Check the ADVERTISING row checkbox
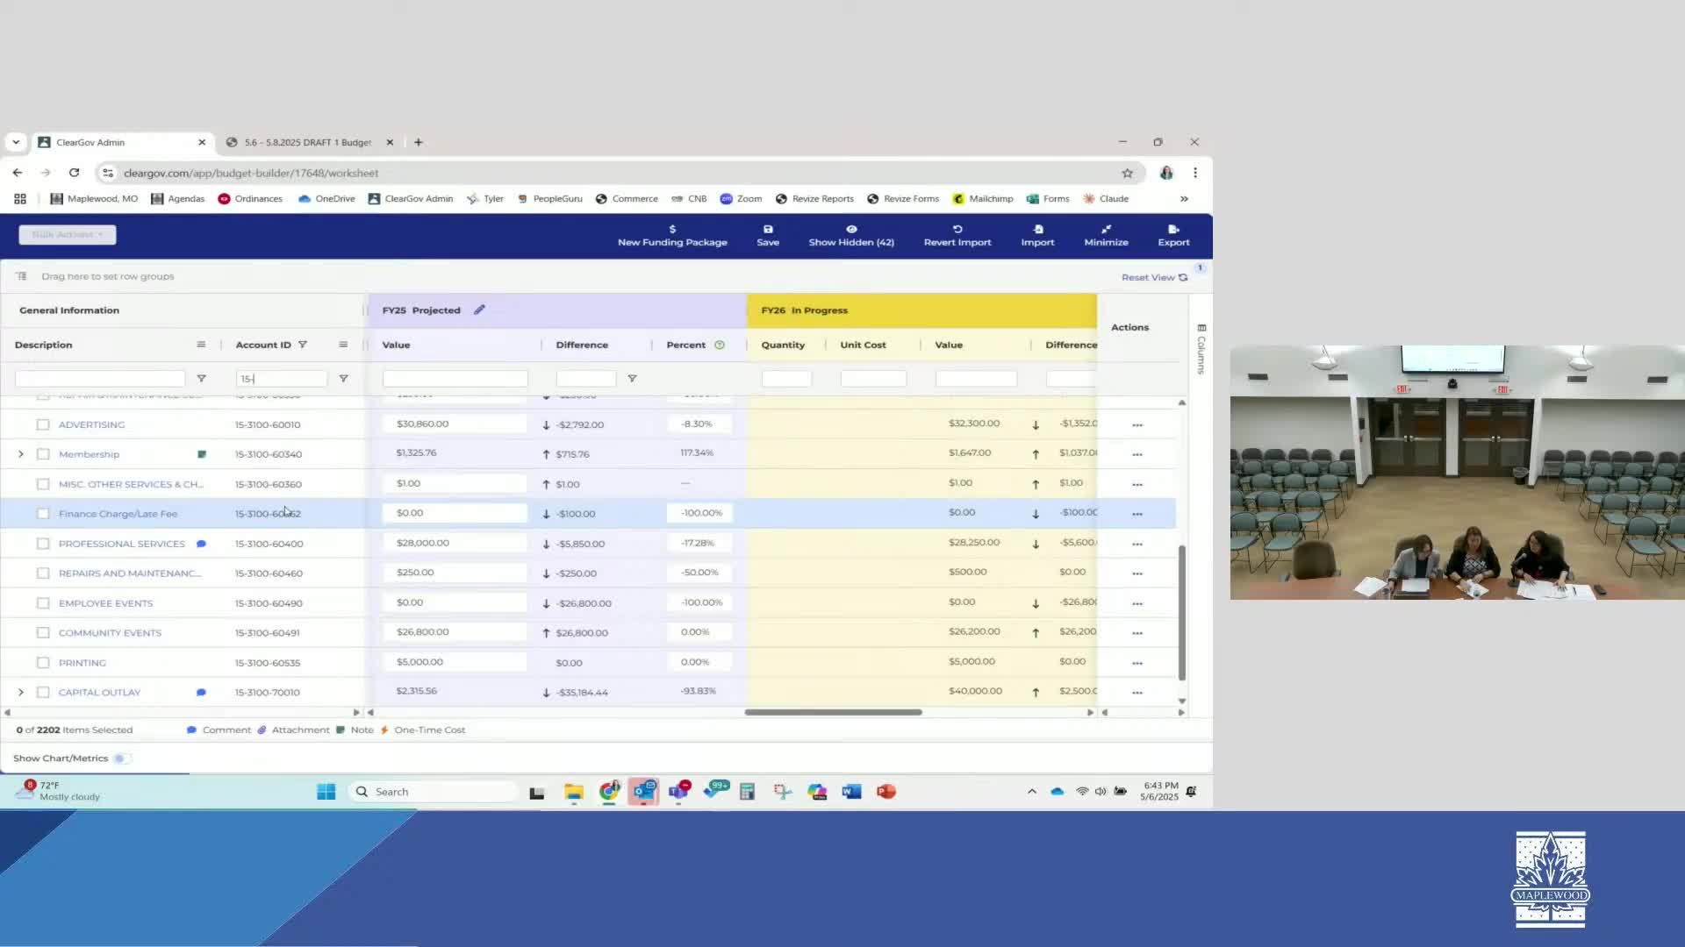Screen dimensions: 1685x947 click(43, 424)
